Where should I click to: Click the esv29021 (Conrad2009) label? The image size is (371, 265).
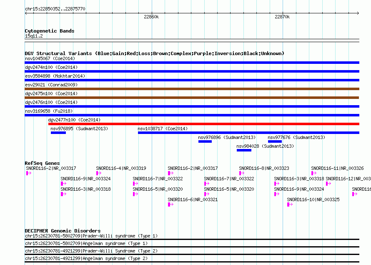pos(51,85)
